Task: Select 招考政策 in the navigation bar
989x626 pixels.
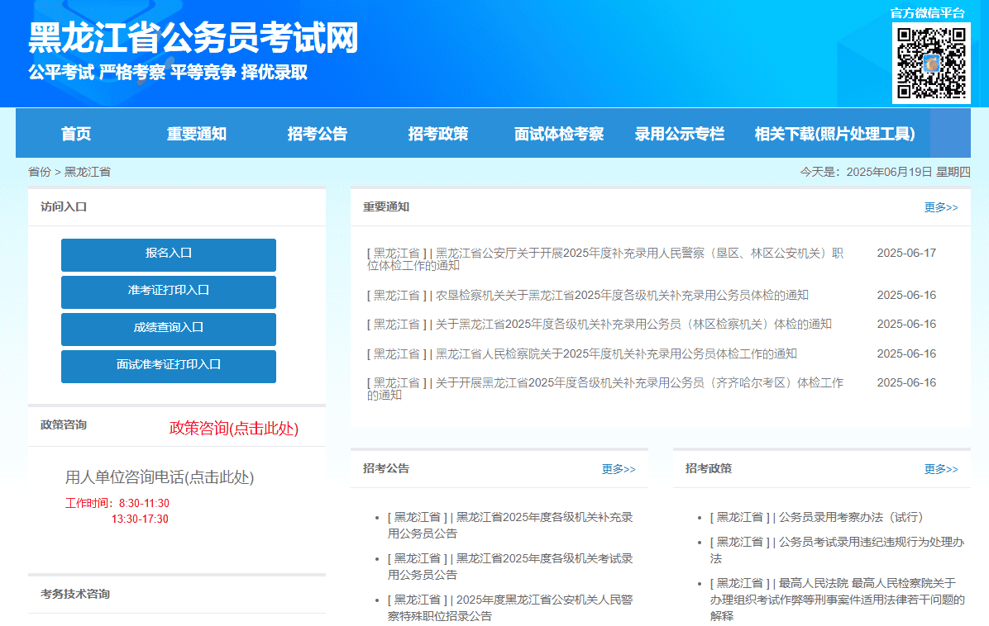Action: (x=438, y=134)
